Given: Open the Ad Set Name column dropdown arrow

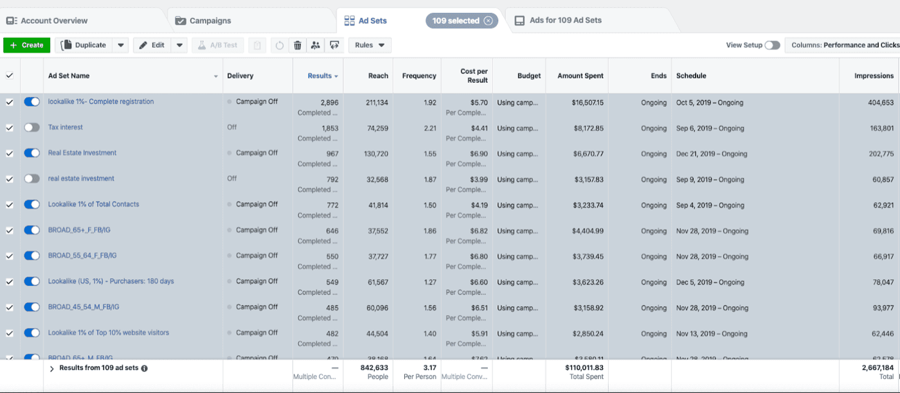Looking at the screenshot, I should [x=216, y=76].
